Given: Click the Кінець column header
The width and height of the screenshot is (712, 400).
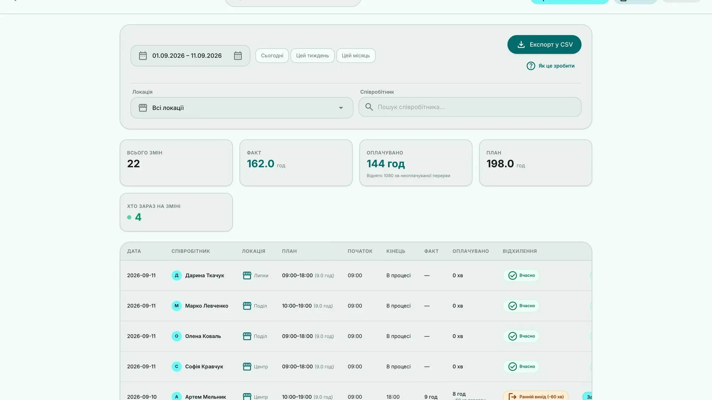Looking at the screenshot, I should click(x=396, y=251).
